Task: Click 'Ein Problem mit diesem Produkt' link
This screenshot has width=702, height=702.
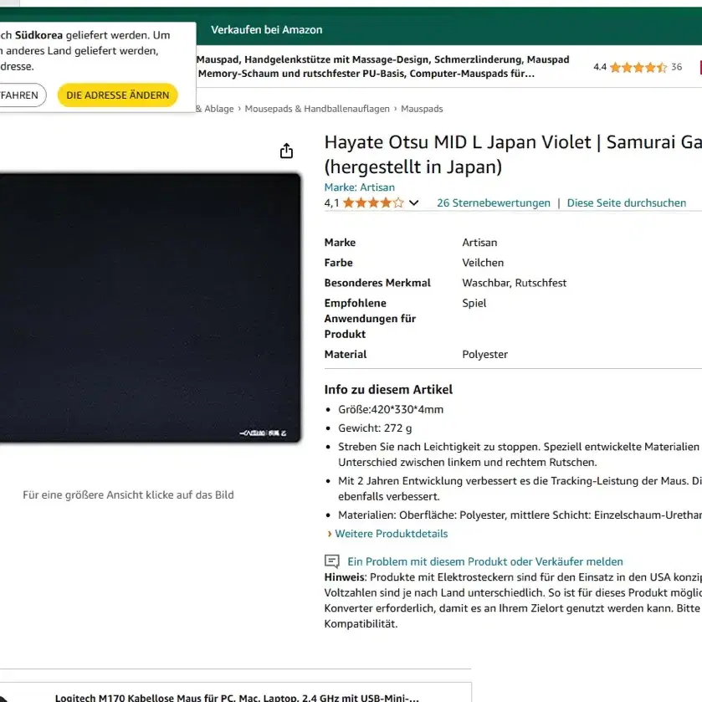Action: (485, 561)
